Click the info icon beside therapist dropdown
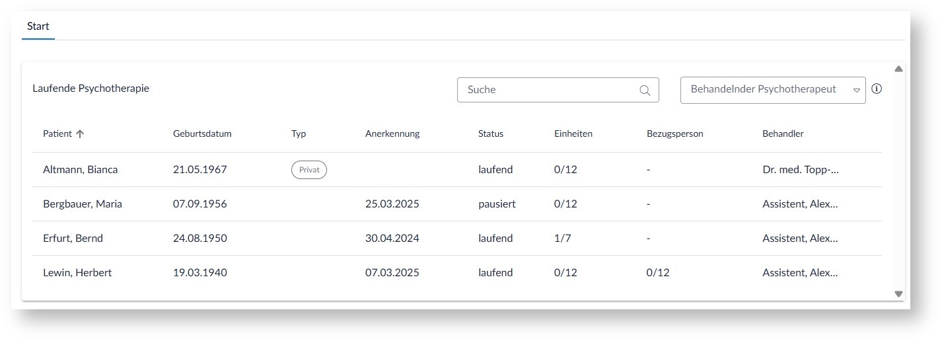The image size is (942, 341). coord(877,89)
